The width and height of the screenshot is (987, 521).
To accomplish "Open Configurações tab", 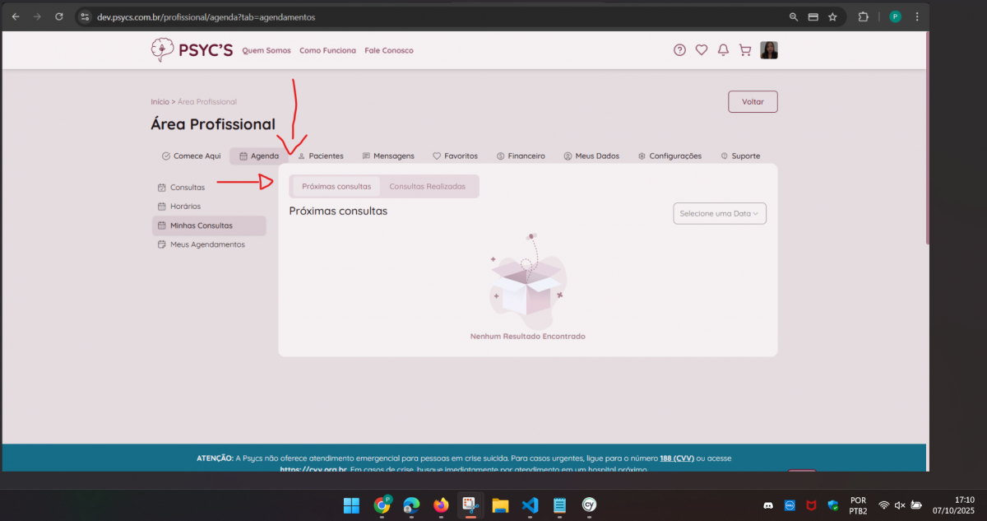I will (x=670, y=156).
